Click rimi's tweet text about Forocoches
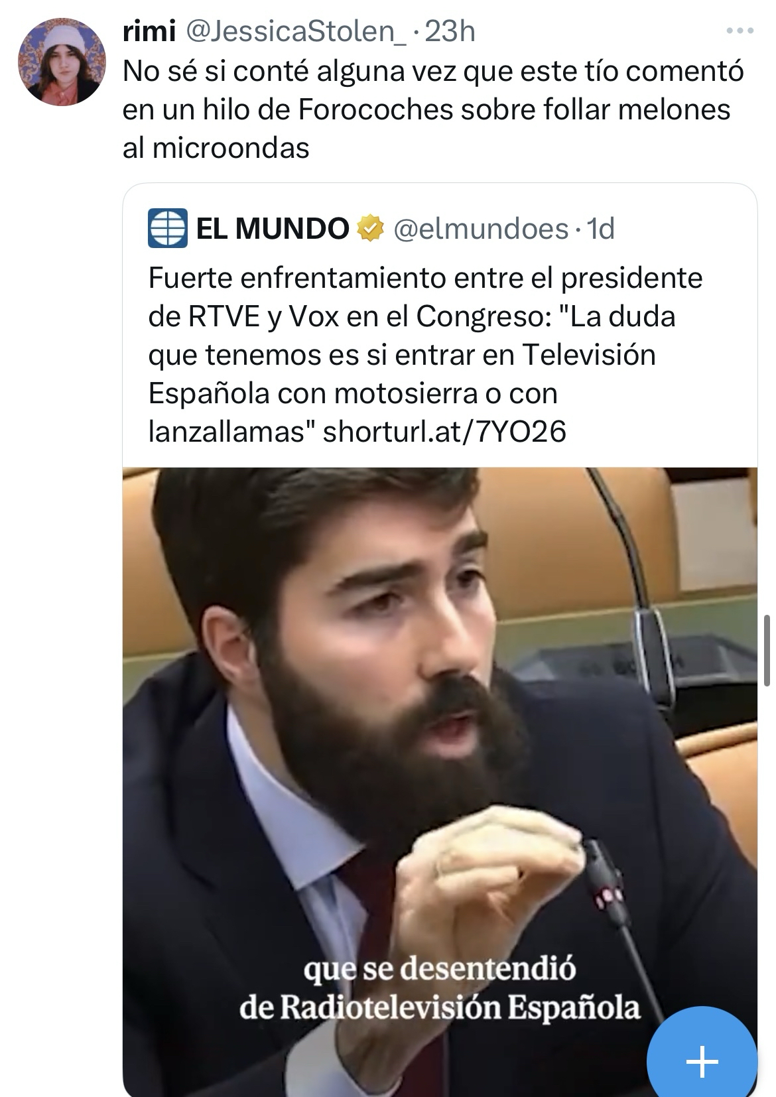The image size is (776, 1097). (x=433, y=110)
